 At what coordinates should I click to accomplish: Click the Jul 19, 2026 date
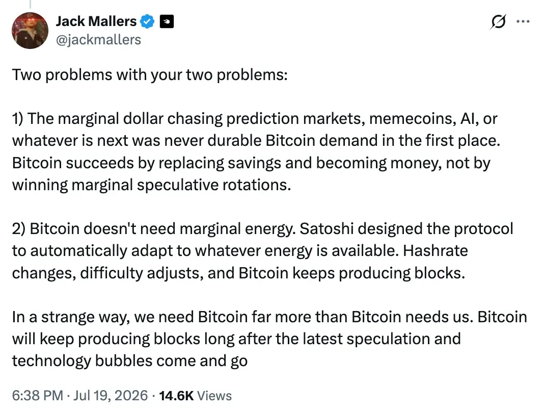[111, 395]
